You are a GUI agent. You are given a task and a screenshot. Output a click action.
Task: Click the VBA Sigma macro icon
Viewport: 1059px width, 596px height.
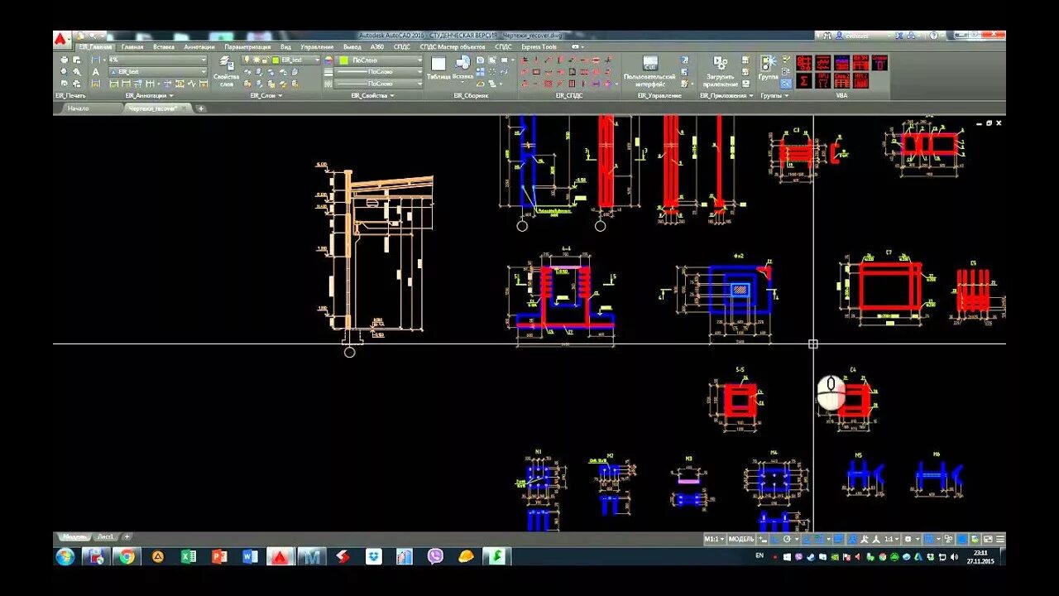click(x=804, y=79)
